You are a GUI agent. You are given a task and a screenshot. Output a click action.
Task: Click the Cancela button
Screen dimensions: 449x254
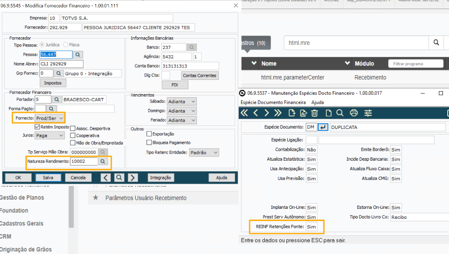point(78,178)
